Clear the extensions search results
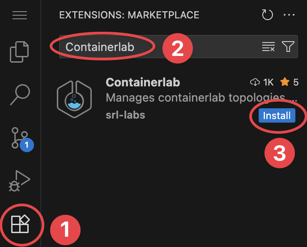Viewport: 307px width, 247px height. (x=268, y=47)
